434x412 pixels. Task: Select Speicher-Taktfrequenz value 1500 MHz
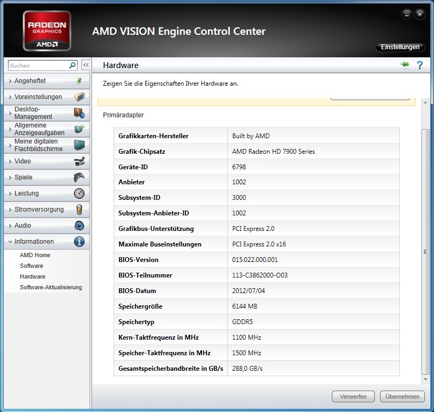(246, 353)
